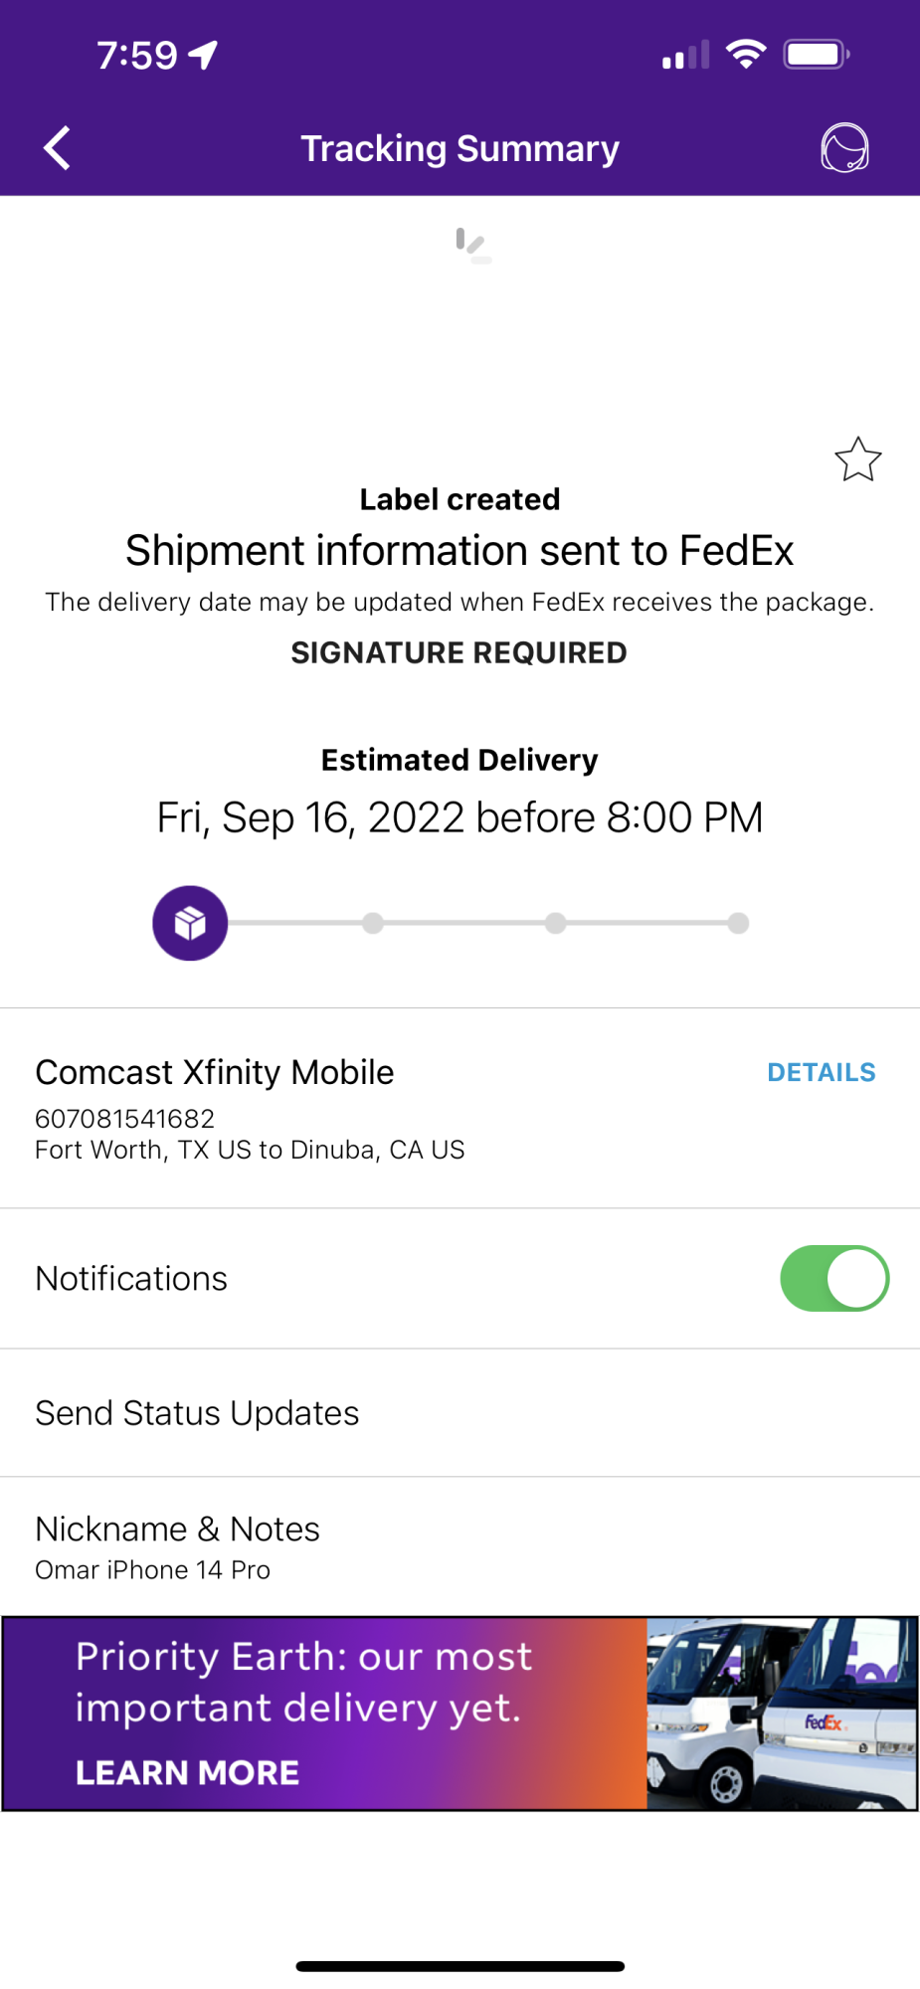Viewport: 920px width, 1989px height.
Task: Select the final delivery progress dot
Action: (738, 923)
